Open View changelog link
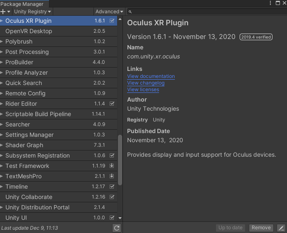Screen dimensions: 287x233 click(x=146, y=83)
